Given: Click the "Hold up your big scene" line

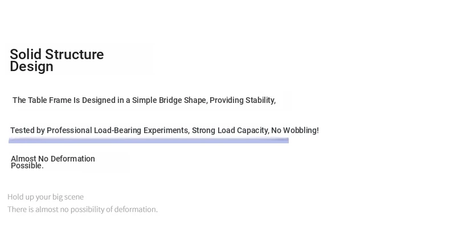Looking at the screenshot, I should point(46,197).
